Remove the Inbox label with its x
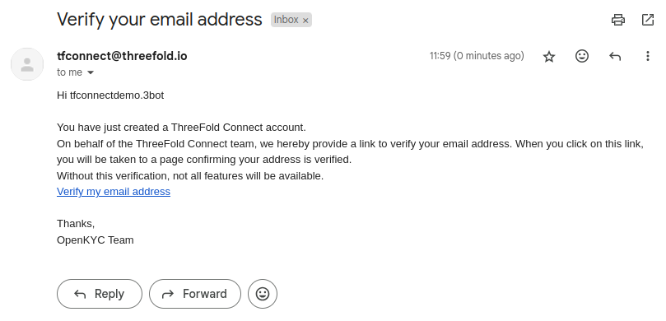This screenshot has width=666, height=321. click(x=305, y=21)
